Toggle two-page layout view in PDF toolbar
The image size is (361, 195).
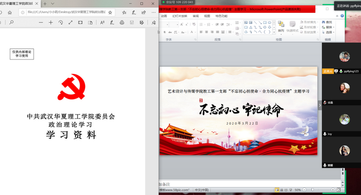(90, 22)
